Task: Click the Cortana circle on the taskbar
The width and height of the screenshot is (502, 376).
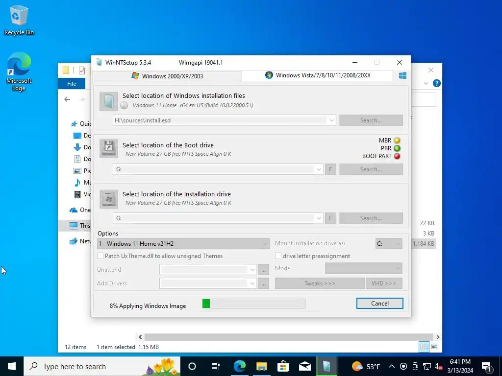Action: pos(192,366)
